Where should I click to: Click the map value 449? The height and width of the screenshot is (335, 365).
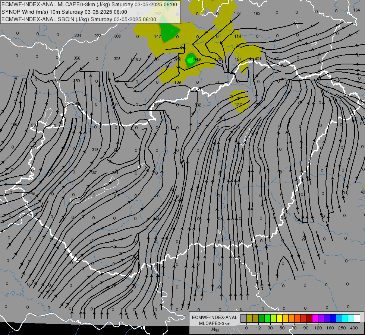32,193
